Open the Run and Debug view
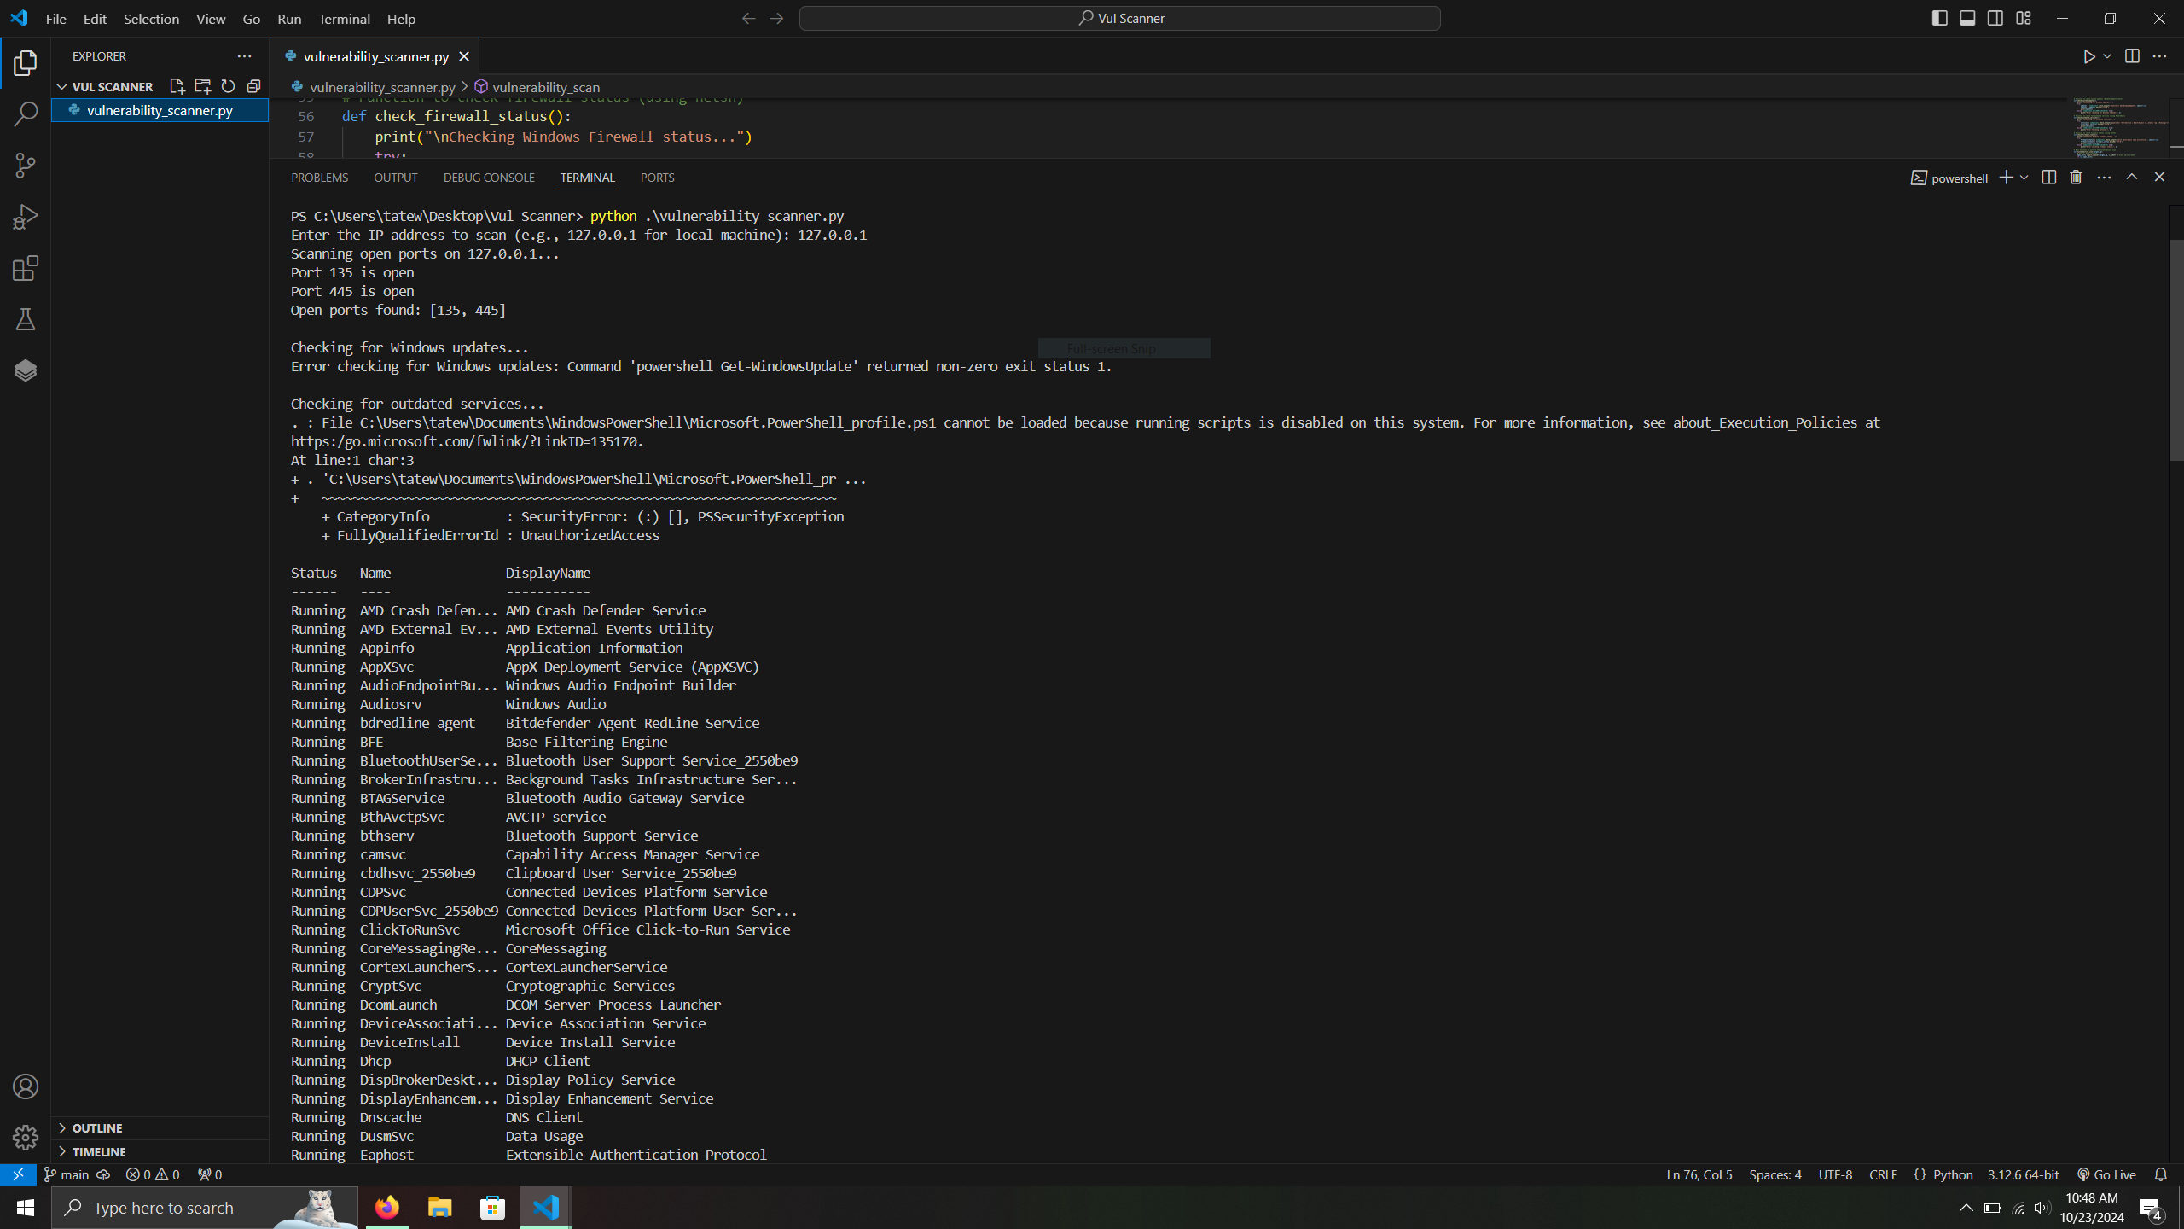This screenshot has height=1229, width=2184. pyautogui.click(x=26, y=217)
